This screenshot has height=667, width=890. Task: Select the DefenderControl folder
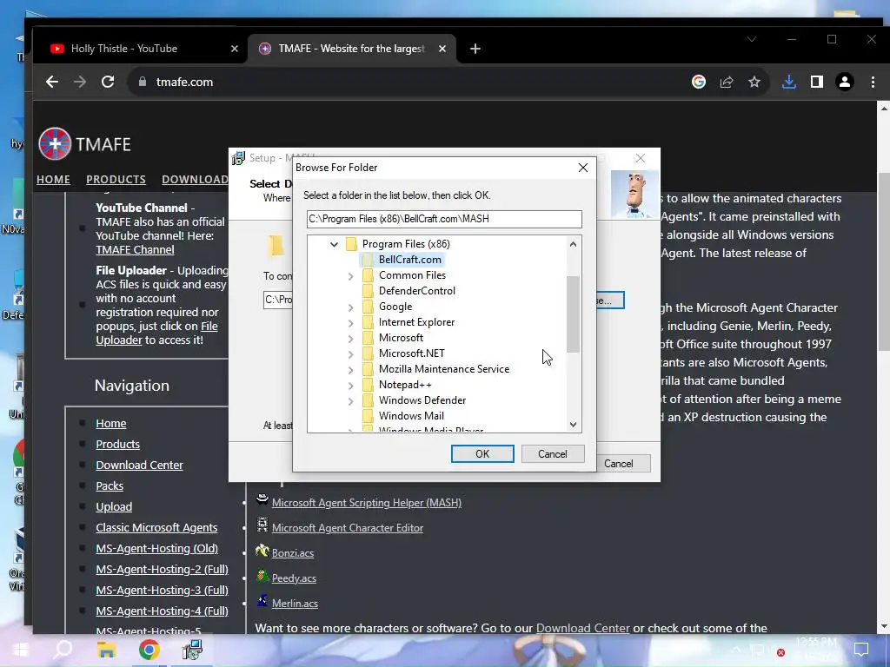[416, 290]
